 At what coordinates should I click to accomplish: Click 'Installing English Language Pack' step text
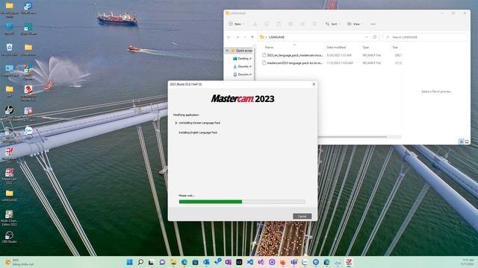pos(198,133)
